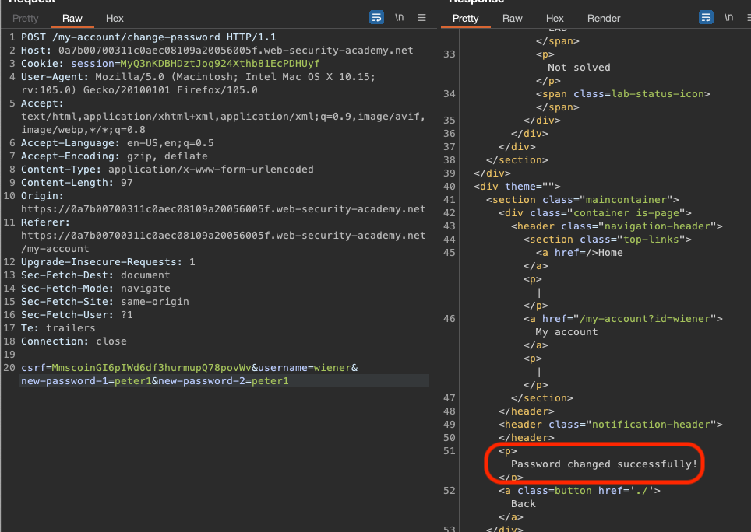Image resolution: width=751 pixels, height=532 pixels.
Task: Select the Request Raw tab
Action: (72, 18)
